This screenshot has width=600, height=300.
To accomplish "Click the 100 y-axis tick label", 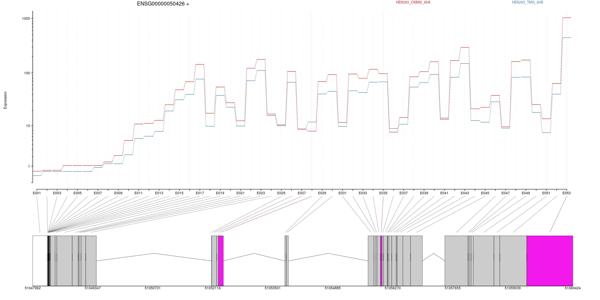I will coord(27,73).
